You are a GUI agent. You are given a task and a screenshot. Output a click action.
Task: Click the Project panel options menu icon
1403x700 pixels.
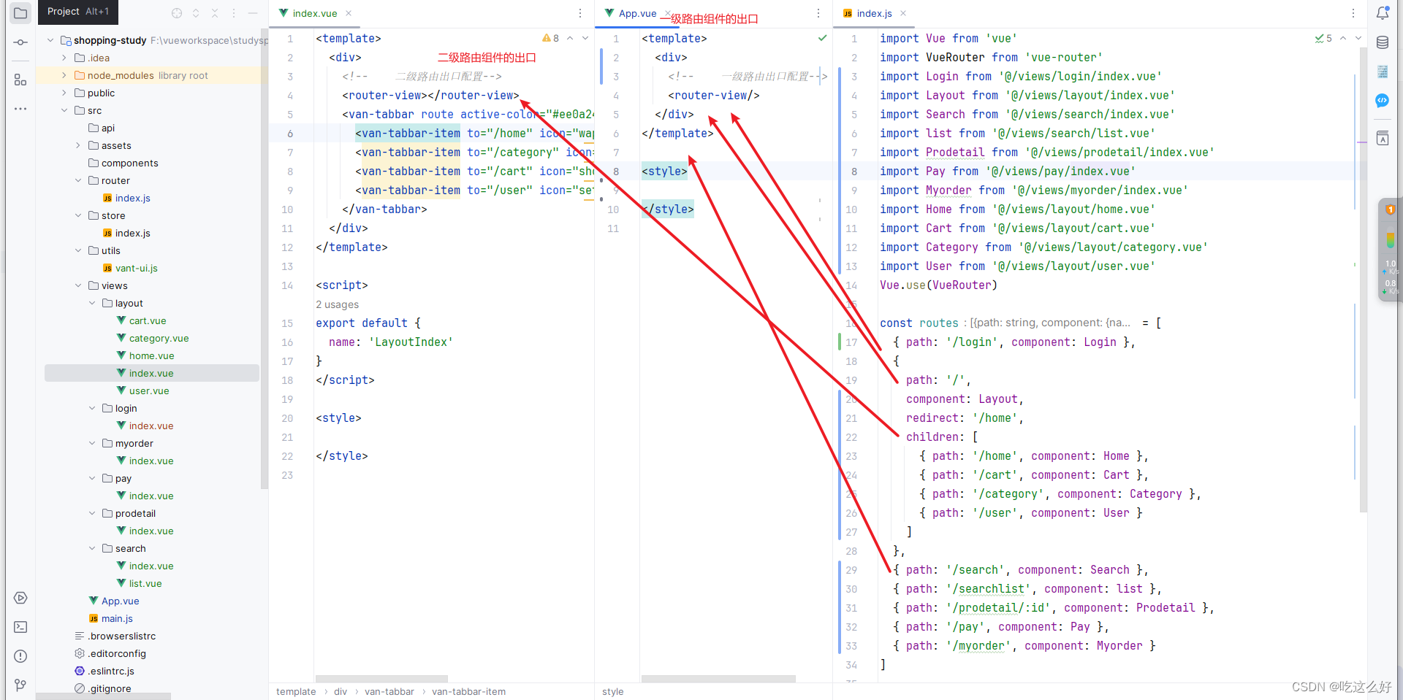tap(234, 13)
